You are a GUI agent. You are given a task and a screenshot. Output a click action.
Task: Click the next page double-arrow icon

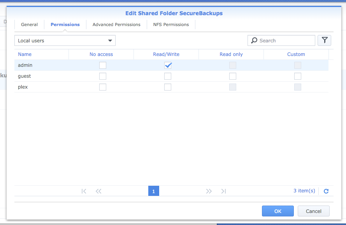point(209,191)
